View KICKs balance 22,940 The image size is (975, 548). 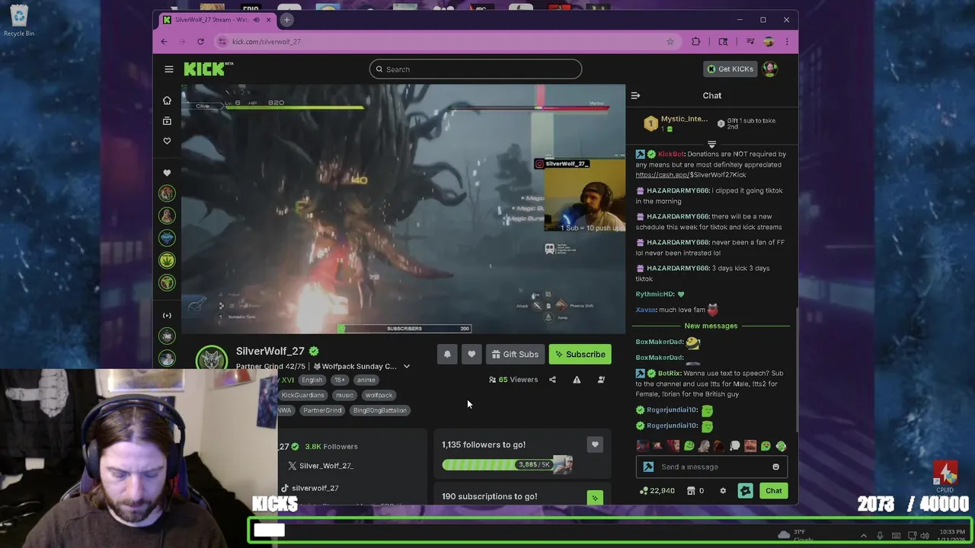pos(657,491)
